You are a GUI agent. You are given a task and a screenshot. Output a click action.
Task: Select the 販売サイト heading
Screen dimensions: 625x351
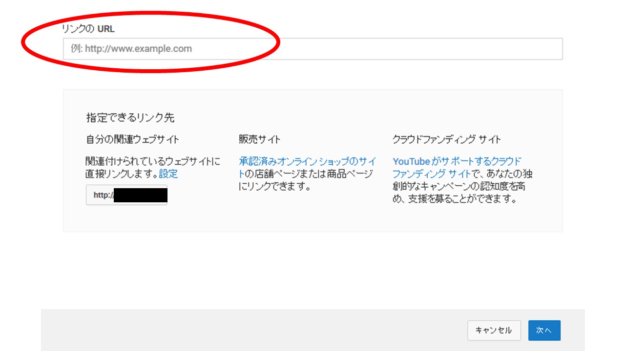coord(259,139)
